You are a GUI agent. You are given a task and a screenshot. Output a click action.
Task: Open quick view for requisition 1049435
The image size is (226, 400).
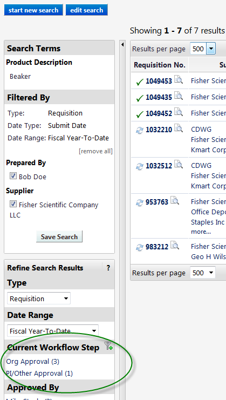[x=179, y=96]
